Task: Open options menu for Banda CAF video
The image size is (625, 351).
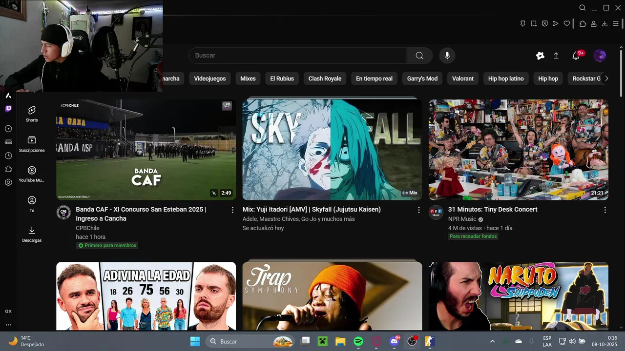Action: click(x=232, y=210)
